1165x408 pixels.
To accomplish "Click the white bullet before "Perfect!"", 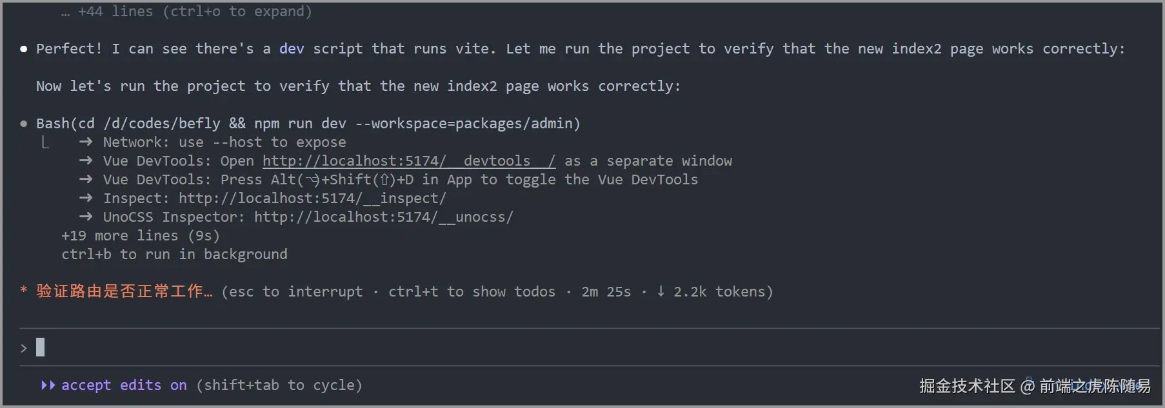I will [24, 49].
